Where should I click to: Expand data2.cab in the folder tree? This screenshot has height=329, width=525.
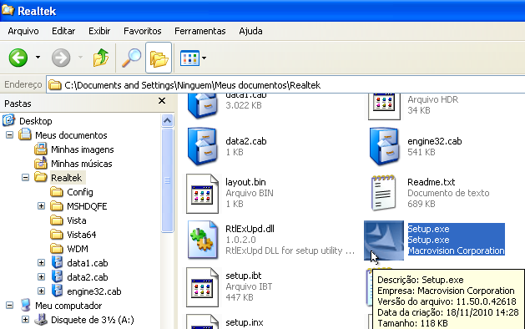[41, 277]
